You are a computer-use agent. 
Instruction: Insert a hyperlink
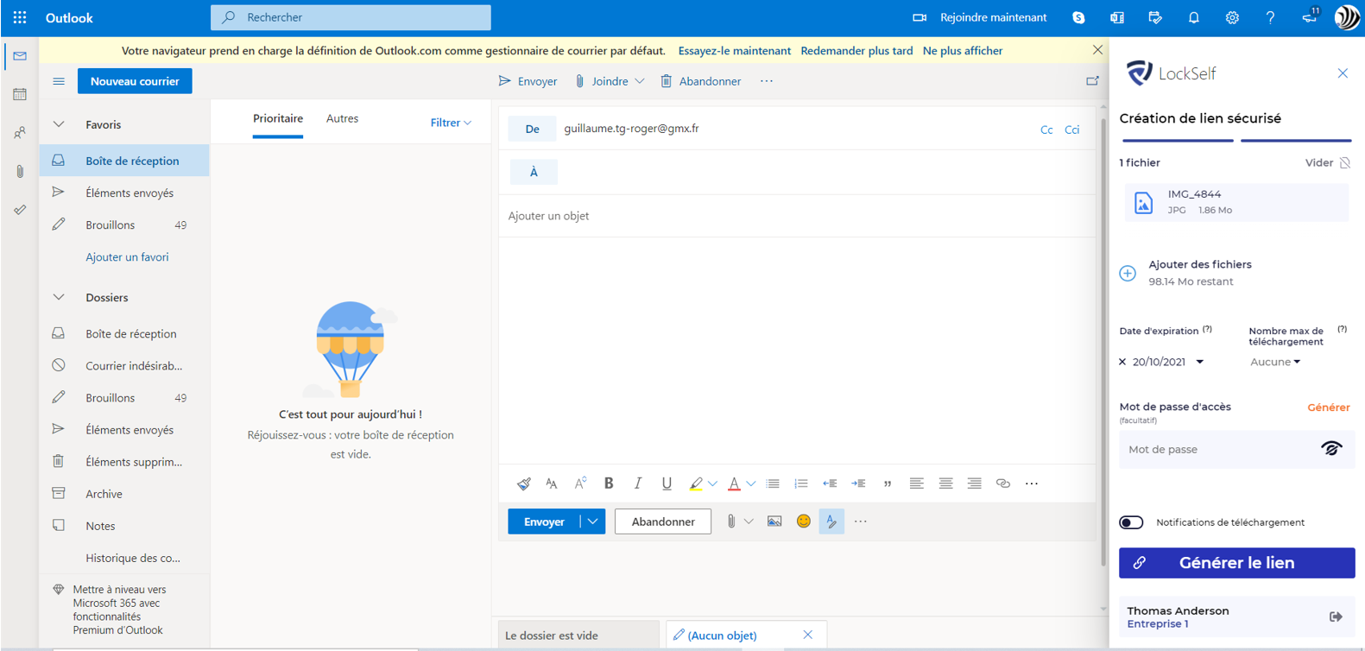(1002, 484)
